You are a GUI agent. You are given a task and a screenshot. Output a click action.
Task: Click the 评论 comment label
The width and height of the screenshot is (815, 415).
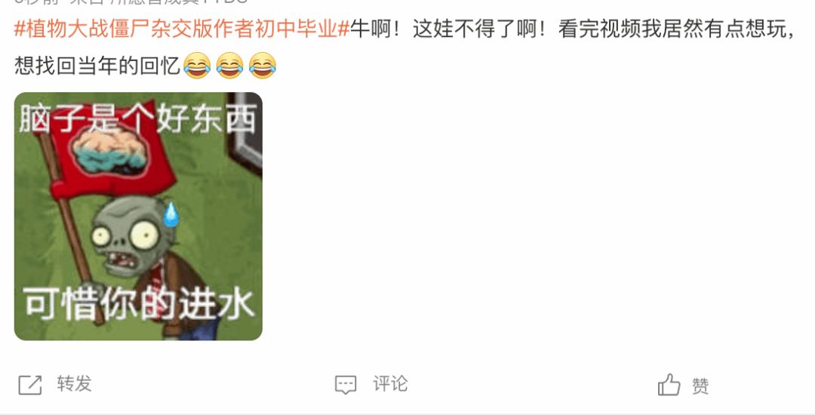click(390, 384)
